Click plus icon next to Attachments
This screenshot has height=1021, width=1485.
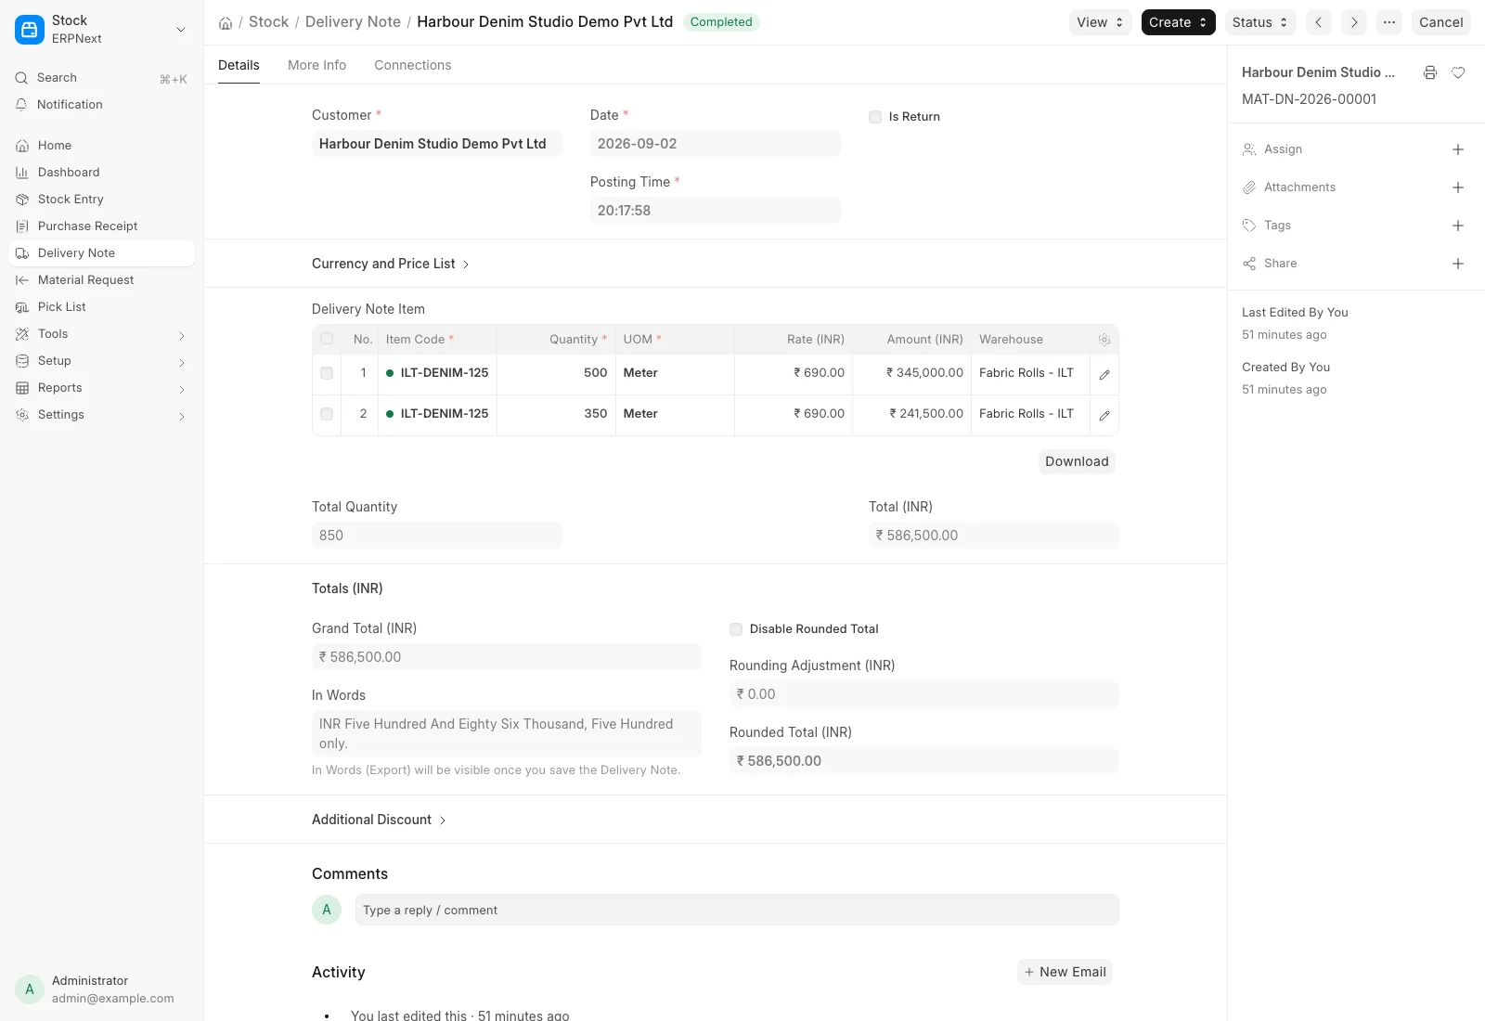pos(1458,187)
